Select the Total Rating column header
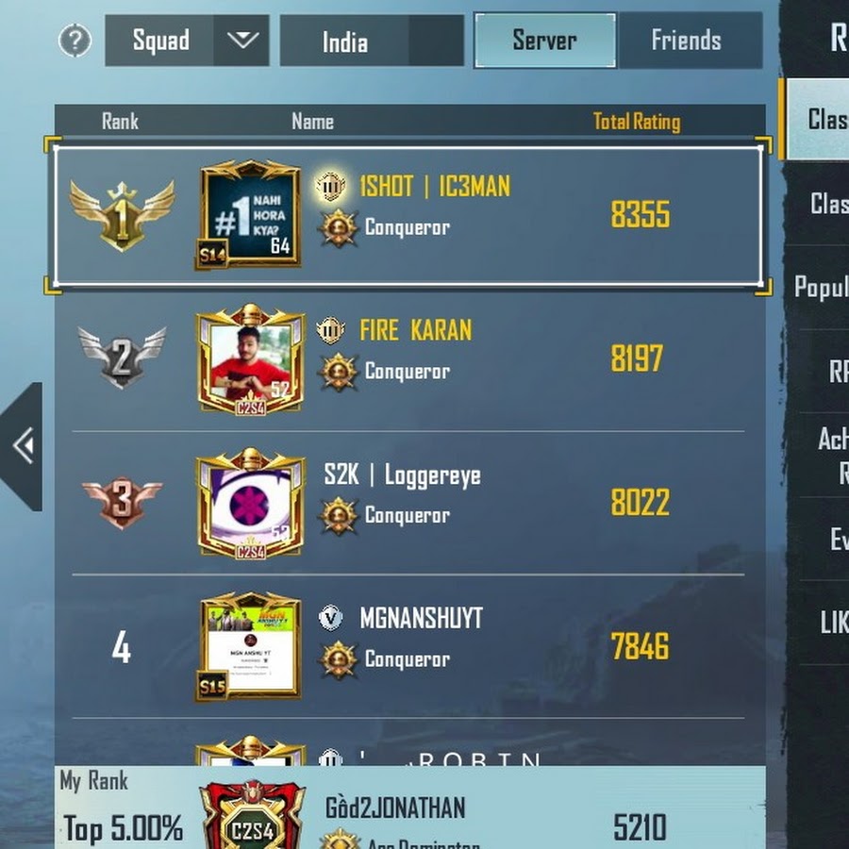Viewport: 849px width, 849px height. tap(637, 122)
